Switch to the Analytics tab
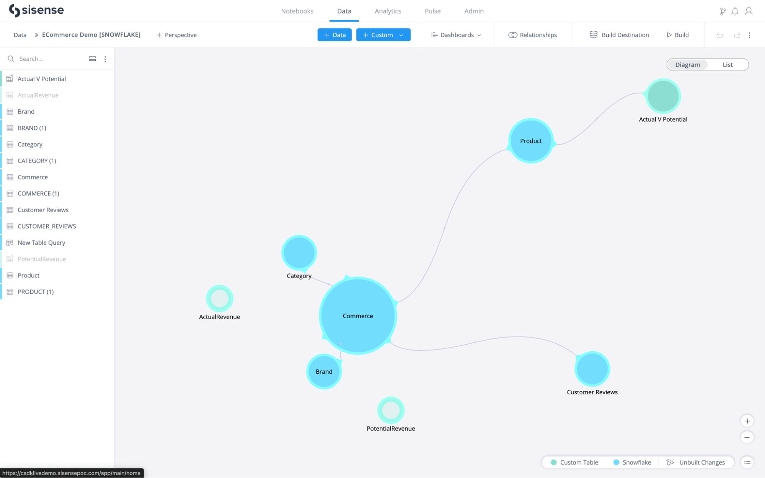This screenshot has height=478, width=765. (388, 11)
